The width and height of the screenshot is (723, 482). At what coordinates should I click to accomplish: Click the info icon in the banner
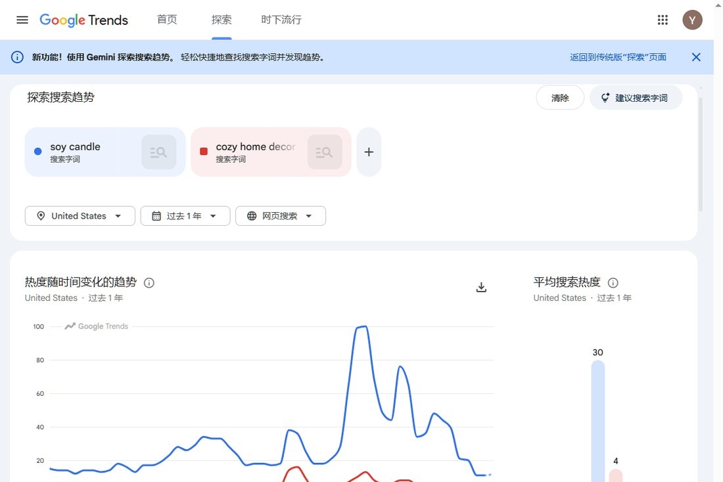[x=18, y=57]
